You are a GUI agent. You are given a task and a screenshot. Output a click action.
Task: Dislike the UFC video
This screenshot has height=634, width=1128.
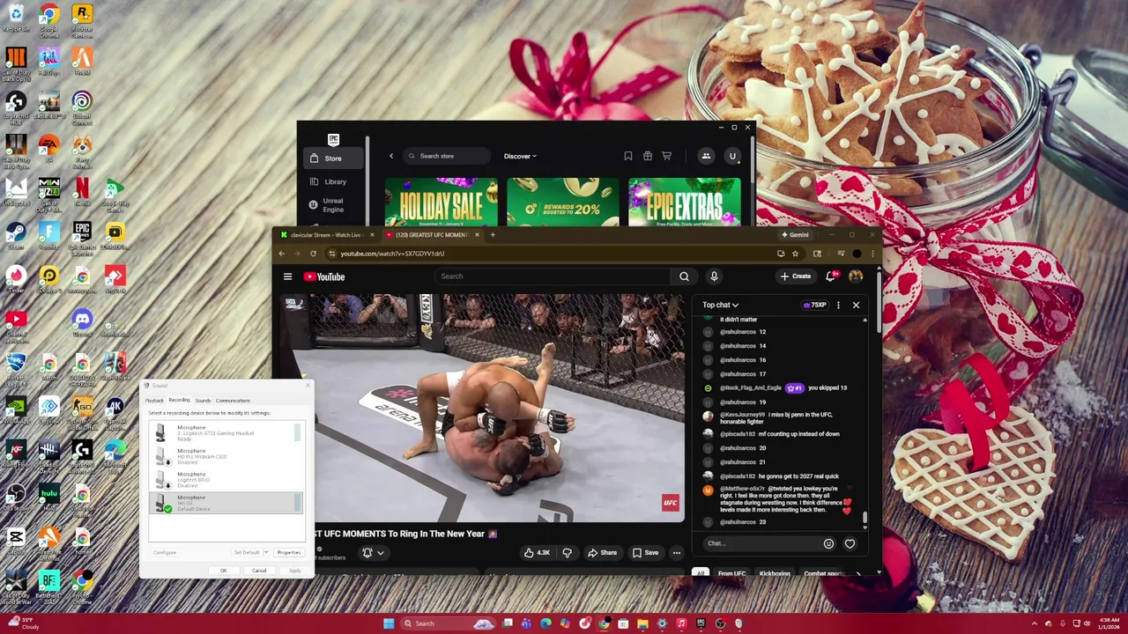coord(567,553)
